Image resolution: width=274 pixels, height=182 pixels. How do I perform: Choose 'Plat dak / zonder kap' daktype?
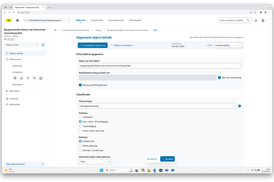click(x=80, y=150)
